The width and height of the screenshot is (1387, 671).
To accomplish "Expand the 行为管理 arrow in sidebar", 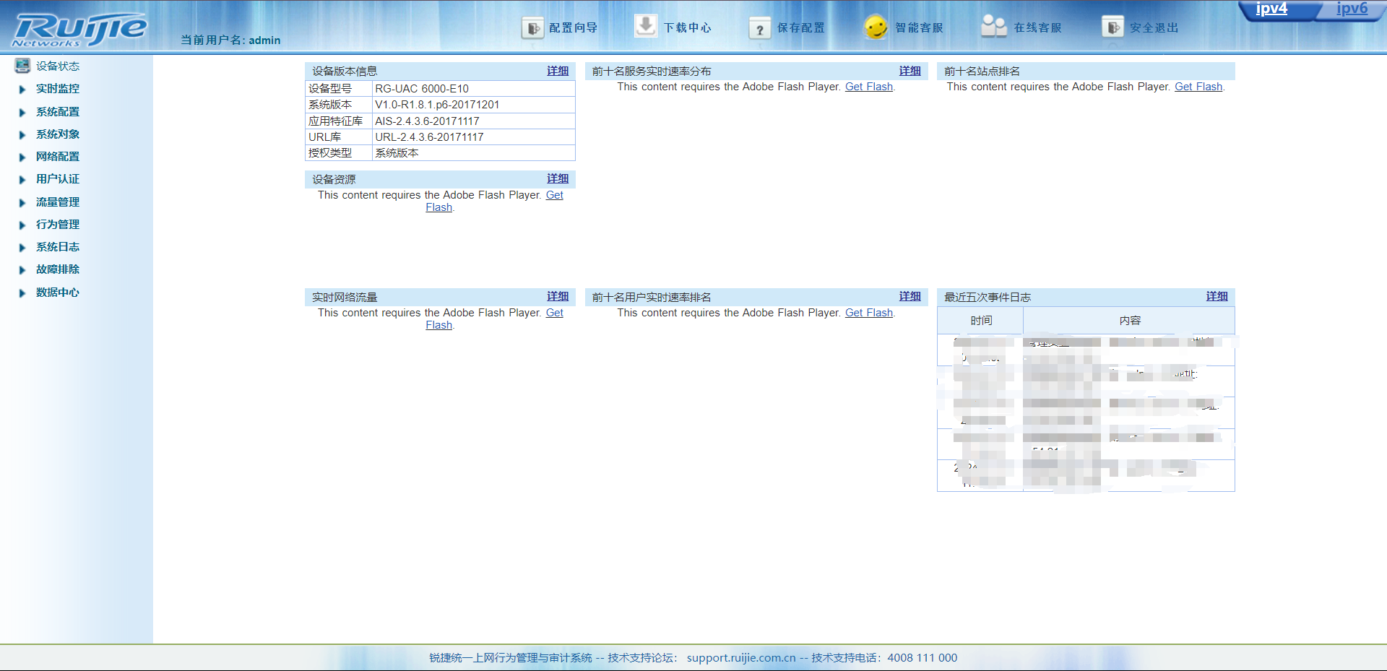I will 22,225.
